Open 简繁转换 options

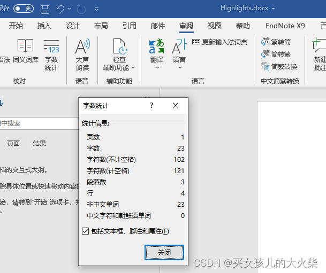tap(279, 67)
